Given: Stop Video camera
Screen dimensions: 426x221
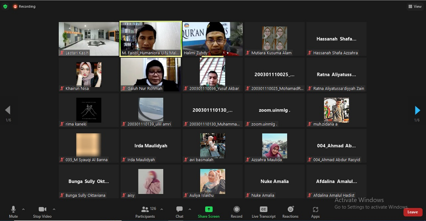Looking at the screenshot, I should [42, 211].
